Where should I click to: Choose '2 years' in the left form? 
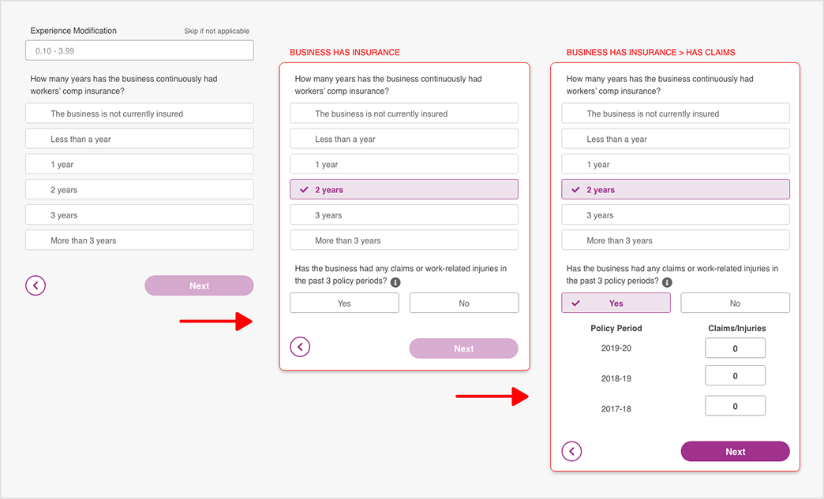point(140,189)
